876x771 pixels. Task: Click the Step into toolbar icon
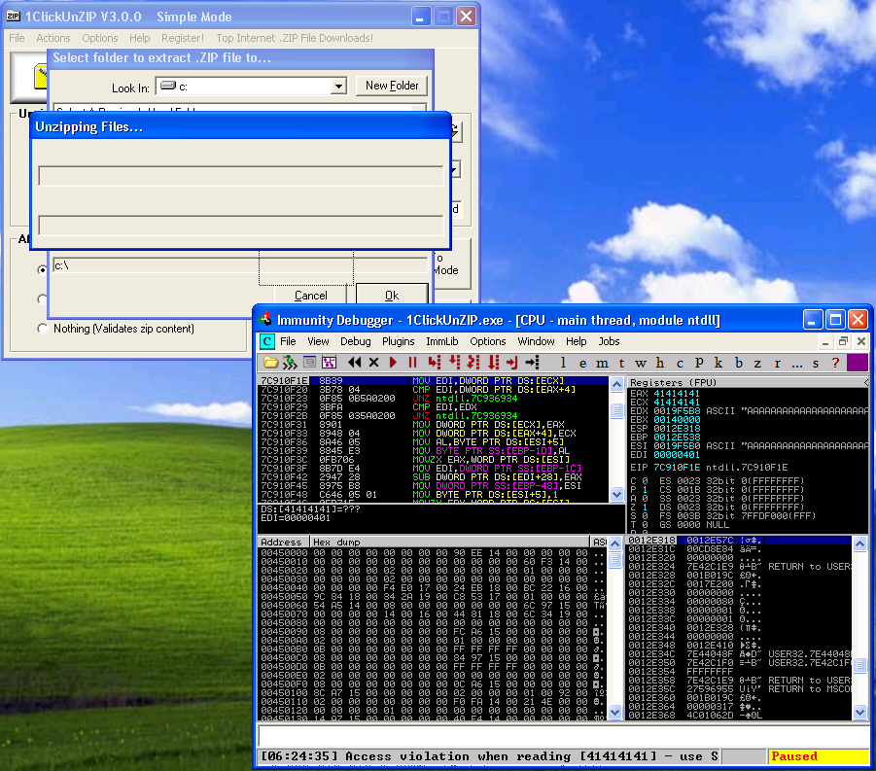pos(434,363)
